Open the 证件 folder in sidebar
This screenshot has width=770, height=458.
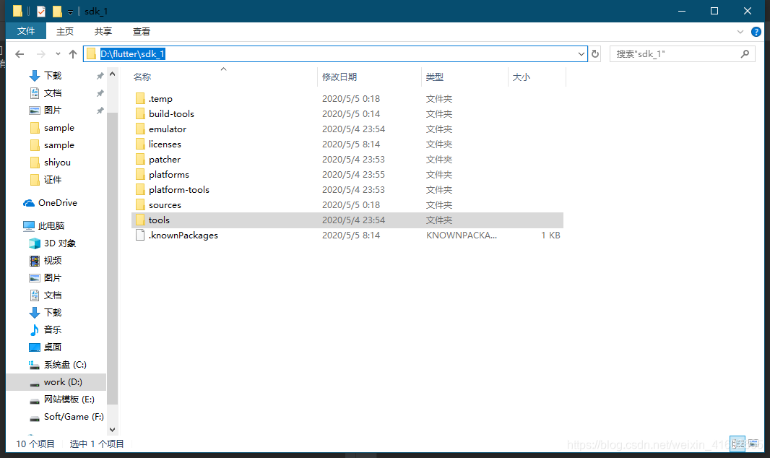(x=53, y=180)
